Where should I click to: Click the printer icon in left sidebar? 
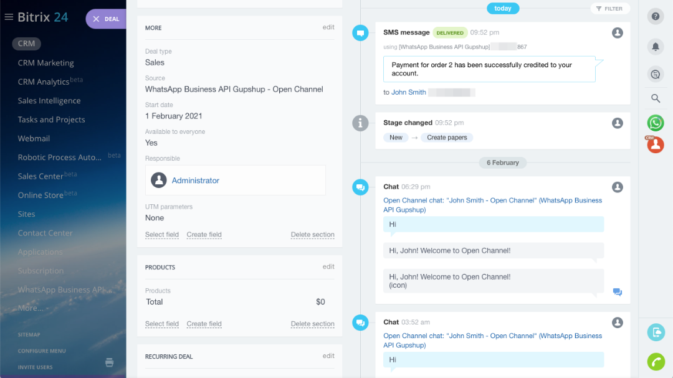pyautogui.click(x=110, y=362)
